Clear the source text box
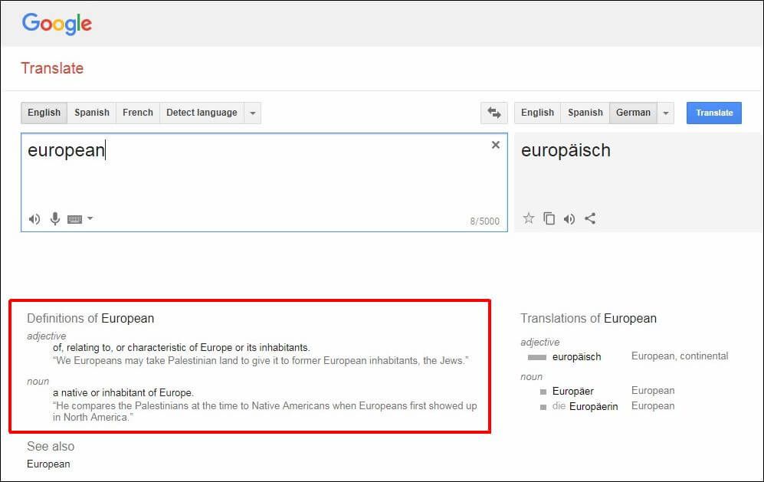Image resolution: width=764 pixels, height=482 pixels. click(496, 145)
